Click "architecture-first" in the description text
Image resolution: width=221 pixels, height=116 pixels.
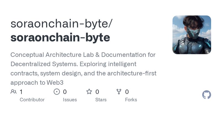click(135, 73)
